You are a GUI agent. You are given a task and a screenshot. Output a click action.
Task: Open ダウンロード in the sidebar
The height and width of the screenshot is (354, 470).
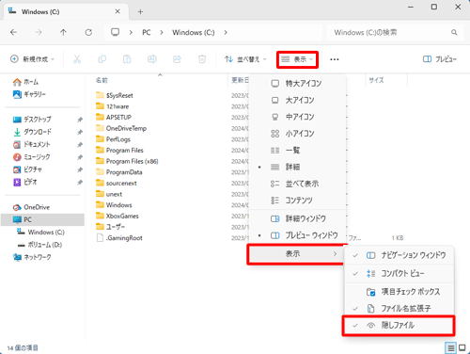pyautogui.click(x=32, y=132)
